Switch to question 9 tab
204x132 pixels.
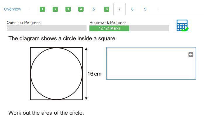point(145,9)
